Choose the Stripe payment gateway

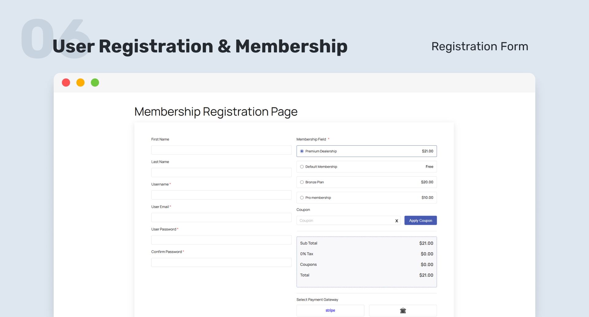click(x=330, y=311)
